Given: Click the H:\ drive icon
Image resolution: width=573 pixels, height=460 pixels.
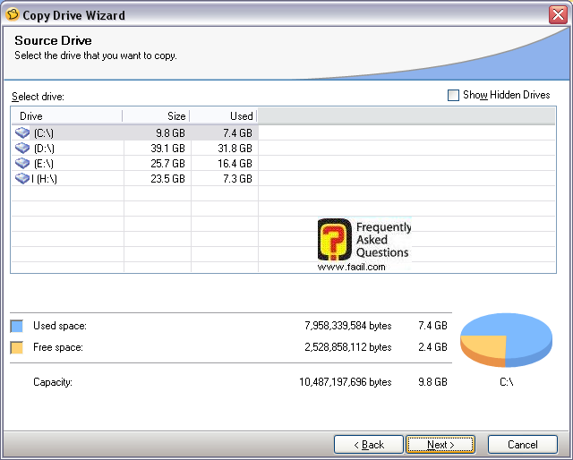Looking at the screenshot, I should (x=22, y=178).
